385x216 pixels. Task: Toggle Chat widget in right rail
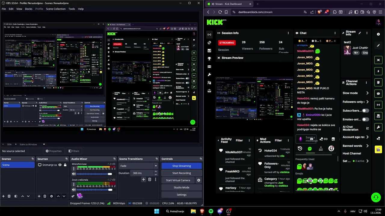(378, 94)
